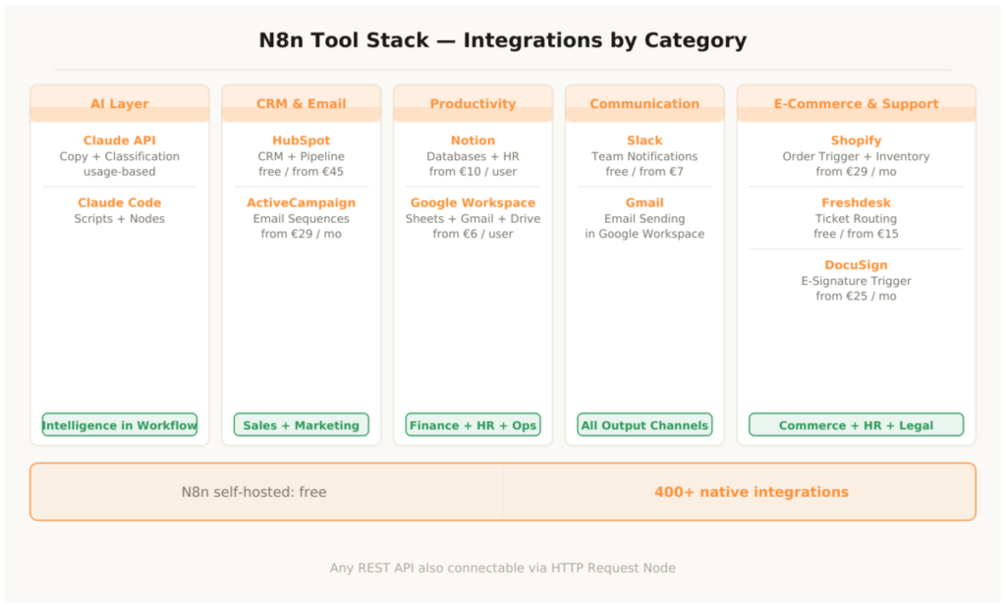Open the Notion entry
The height and width of the screenshot is (610, 1006).
coord(473,140)
